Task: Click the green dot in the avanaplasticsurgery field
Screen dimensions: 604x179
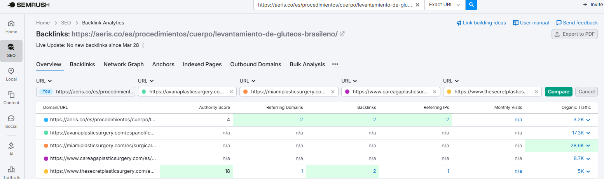Action: point(144,92)
